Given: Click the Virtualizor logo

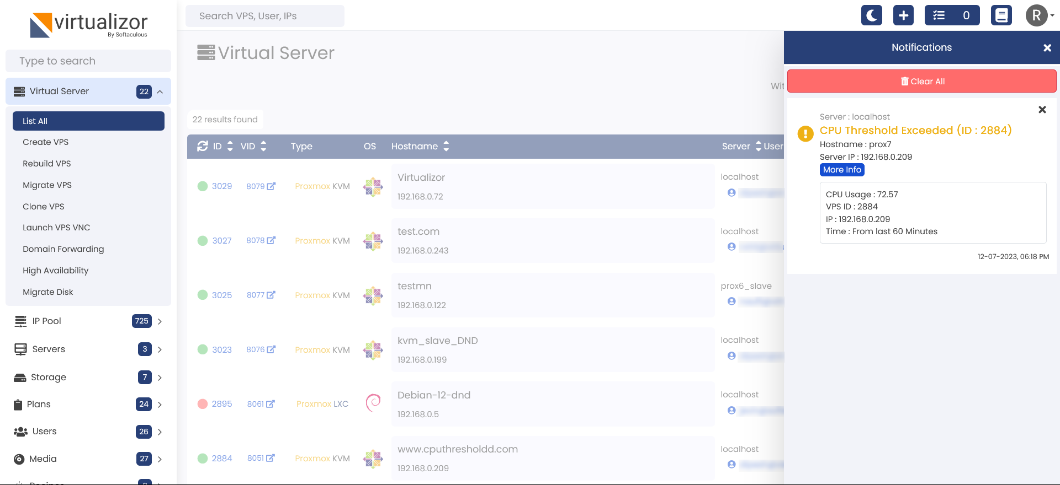Looking at the screenshot, I should click(89, 25).
